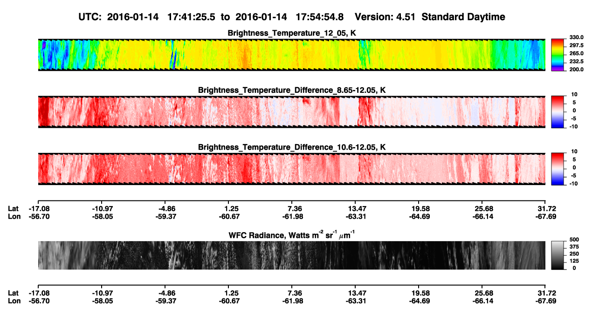Click the "Brightness_Temperature_Difference_8.65-12.05, K" title
Screen dimensions: 606x311
tap(292, 90)
